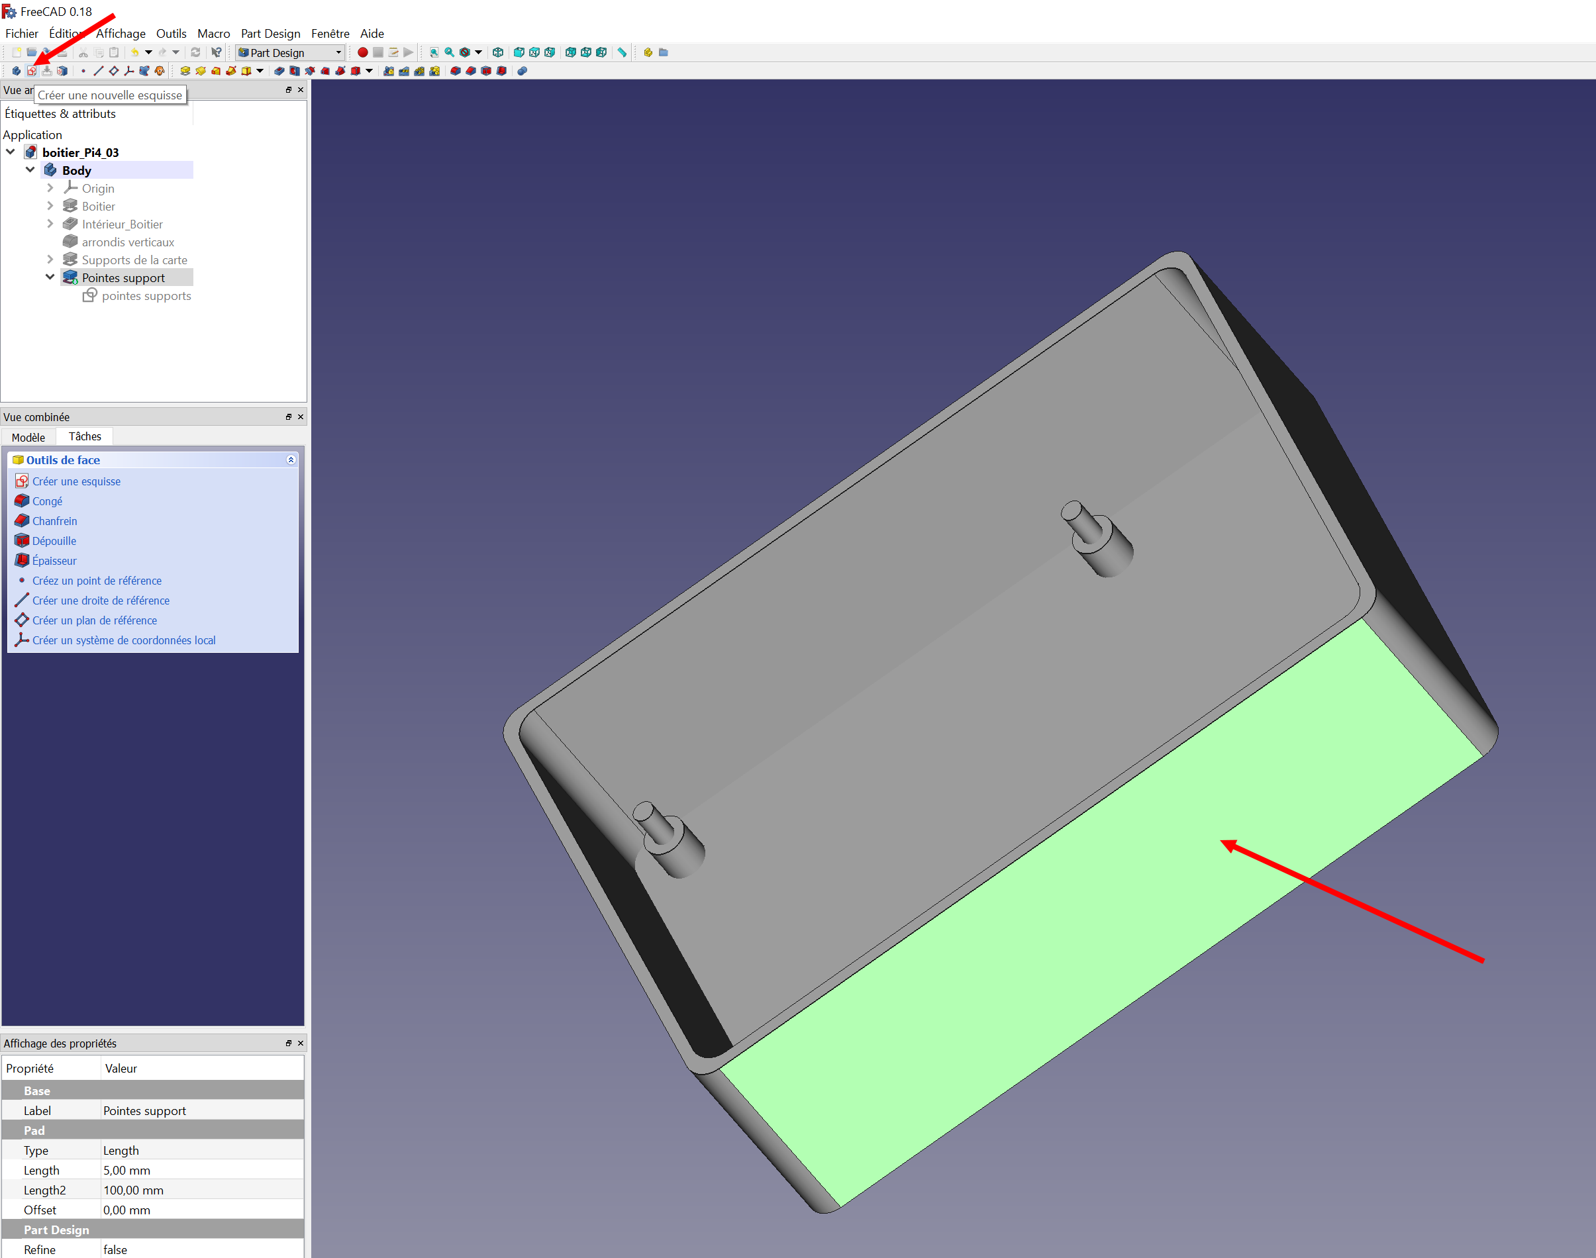Click the Chamfer toolbar icon
Image resolution: width=1596 pixels, height=1258 pixels.
[471, 71]
